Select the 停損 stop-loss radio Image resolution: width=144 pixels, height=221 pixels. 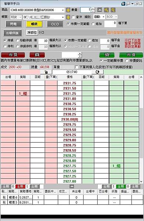coord(5,41)
